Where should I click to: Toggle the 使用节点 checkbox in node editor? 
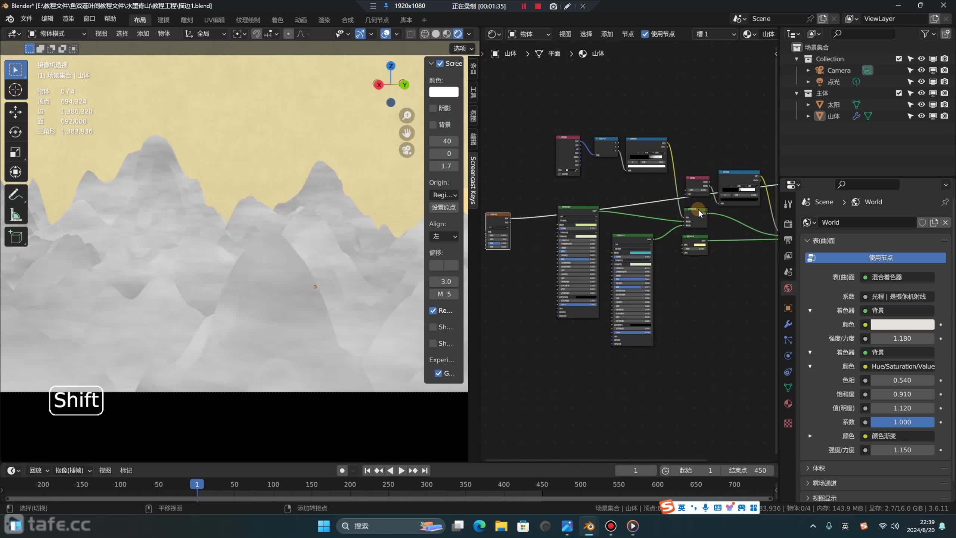point(645,34)
